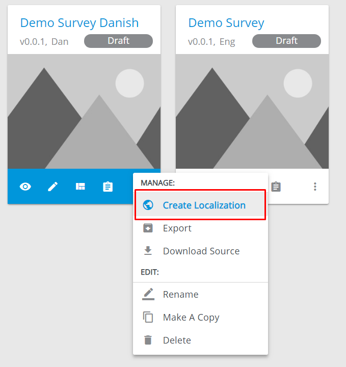Click the download arrow icon beside Download Source
346x367 pixels.
coord(148,251)
